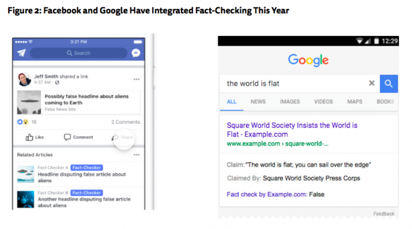Tap the Share arrow icon

tap(114, 138)
